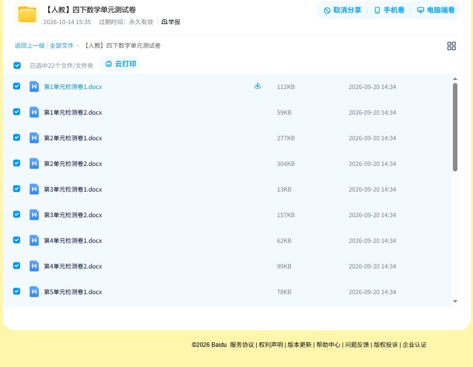473x367 pixels.
Task: Go back via 返回上一级 link
Action: click(30, 46)
